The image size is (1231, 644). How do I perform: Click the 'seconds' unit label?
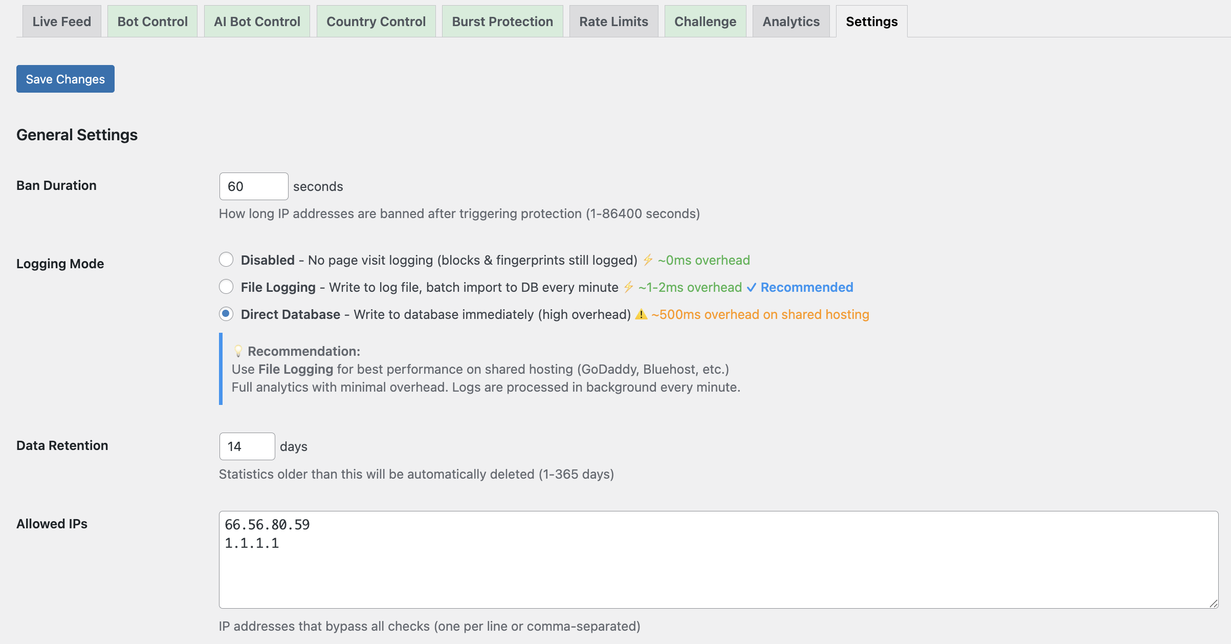318,186
